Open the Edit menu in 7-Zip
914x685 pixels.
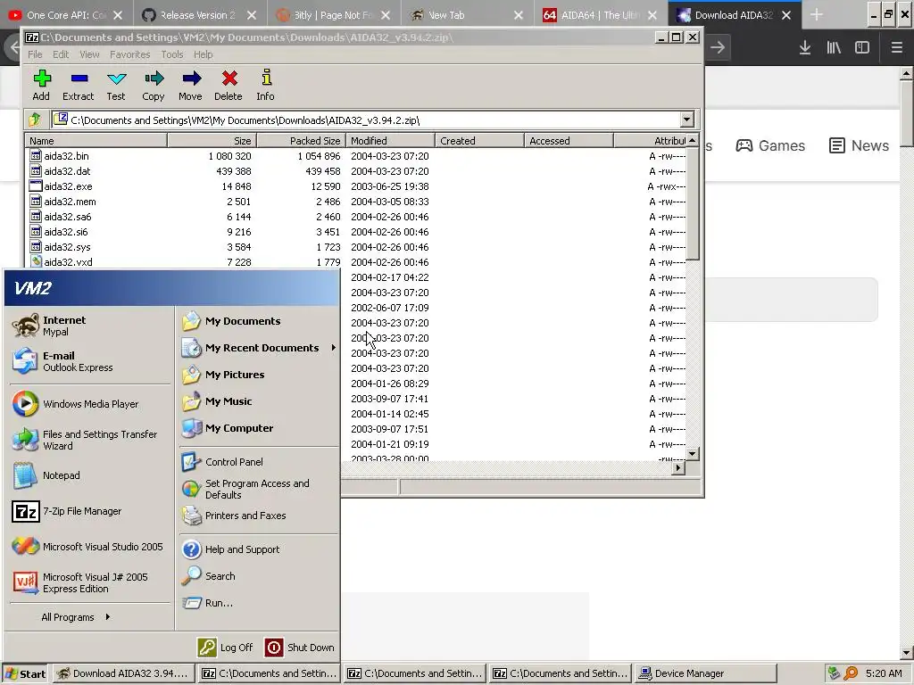[x=61, y=54]
